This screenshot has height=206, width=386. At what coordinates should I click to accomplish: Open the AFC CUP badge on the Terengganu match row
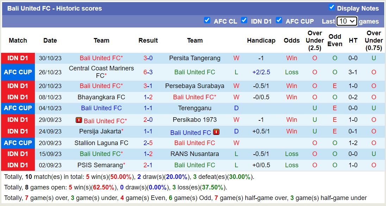(x=18, y=108)
